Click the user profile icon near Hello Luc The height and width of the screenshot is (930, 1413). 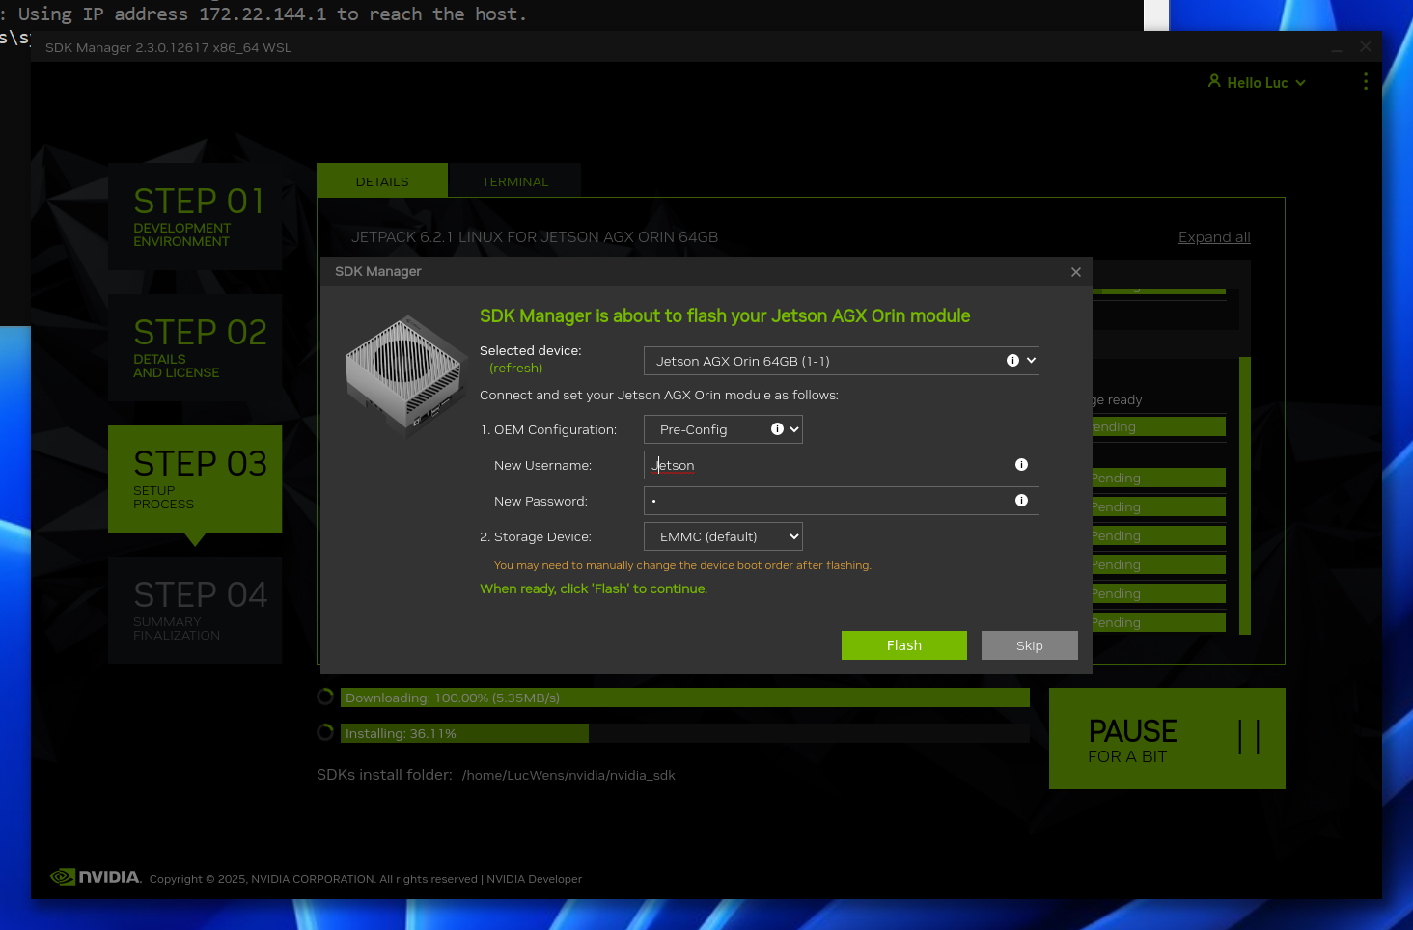point(1214,82)
